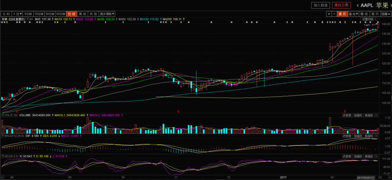Click the magenta MA20: 133.85 legend
The height and width of the screenshot is (180, 392).
tap(85, 19)
